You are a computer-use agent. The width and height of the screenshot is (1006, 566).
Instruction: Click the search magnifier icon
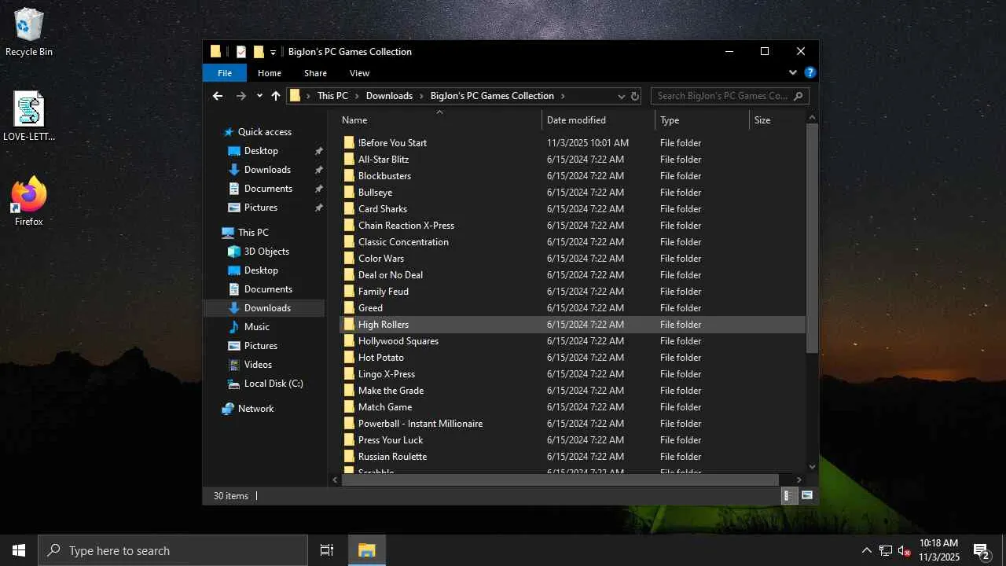tap(799, 96)
